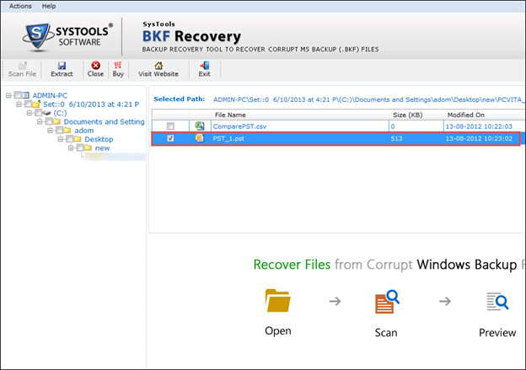Image resolution: width=526 pixels, height=370 pixels.
Task: Click the BKF Recovery title
Action: pos(191,36)
